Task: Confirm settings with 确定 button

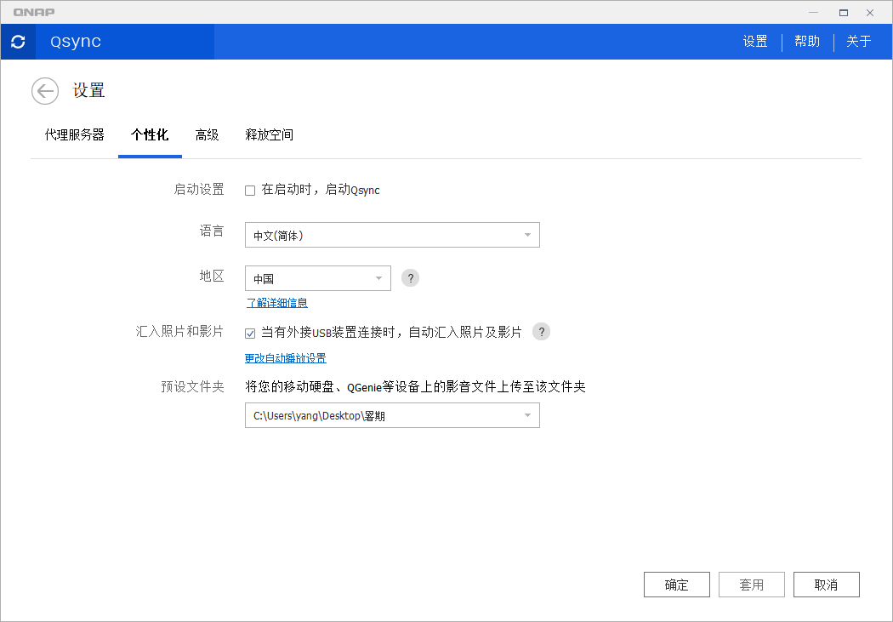Action: point(677,585)
